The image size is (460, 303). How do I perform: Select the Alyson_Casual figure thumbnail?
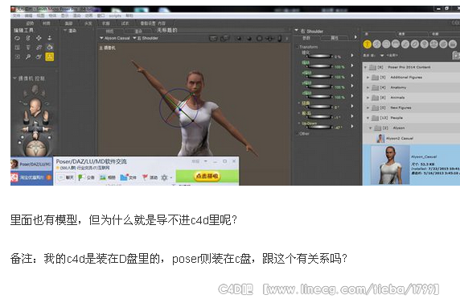click(390, 165)
